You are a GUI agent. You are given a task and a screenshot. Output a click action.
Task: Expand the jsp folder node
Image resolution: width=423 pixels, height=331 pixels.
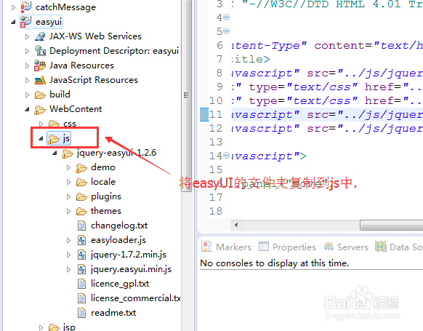point(41,327)
